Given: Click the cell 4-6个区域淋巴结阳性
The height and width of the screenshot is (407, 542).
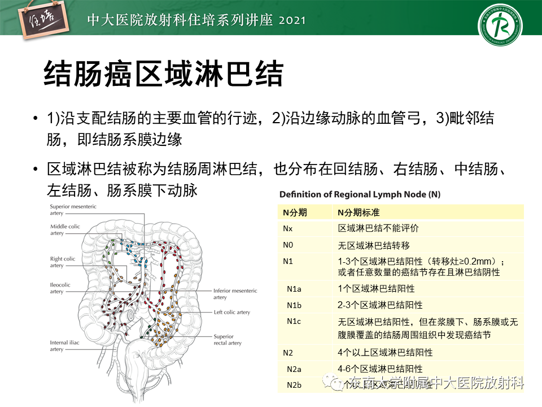Looking at the screenshot, I should pos(380,369).
